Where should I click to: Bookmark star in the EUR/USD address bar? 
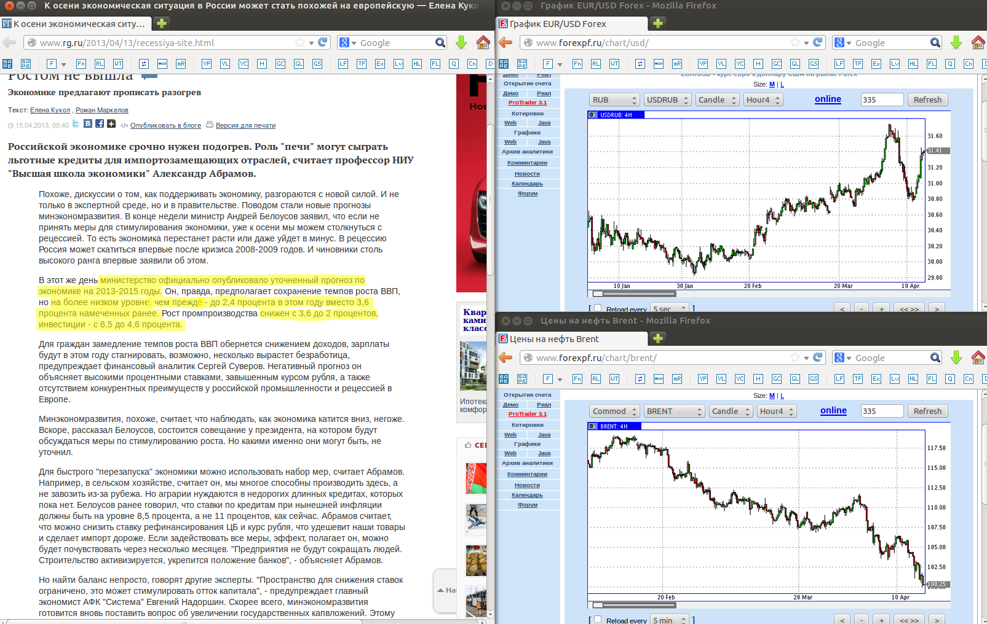[795, 42]
